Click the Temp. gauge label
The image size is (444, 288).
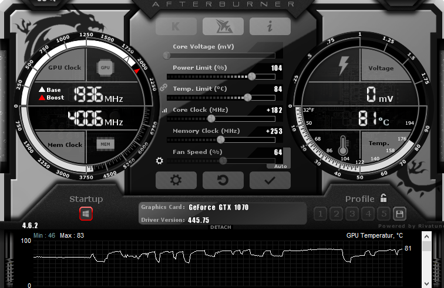[379, 143]
